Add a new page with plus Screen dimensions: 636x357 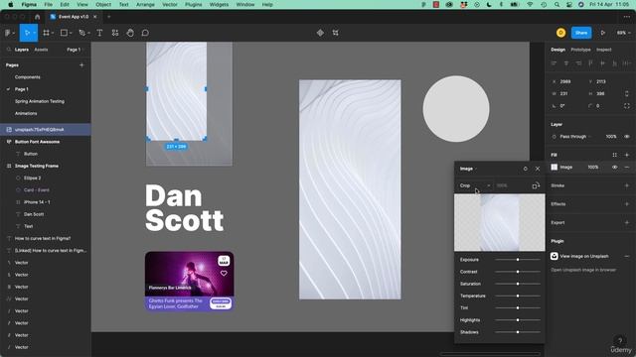[81, 64]
